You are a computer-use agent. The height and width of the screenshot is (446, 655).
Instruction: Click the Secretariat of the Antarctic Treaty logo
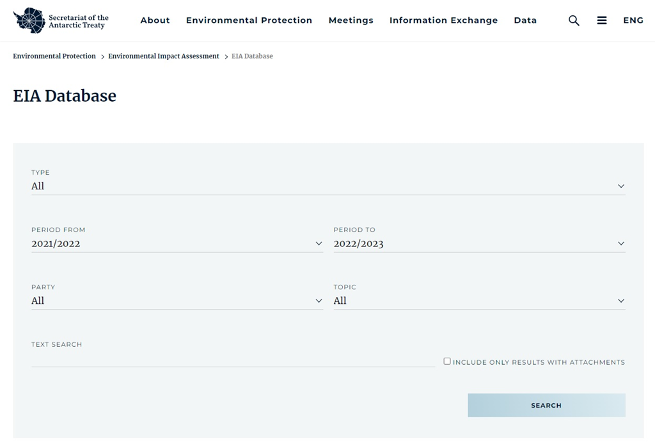(x=61, y=20)
